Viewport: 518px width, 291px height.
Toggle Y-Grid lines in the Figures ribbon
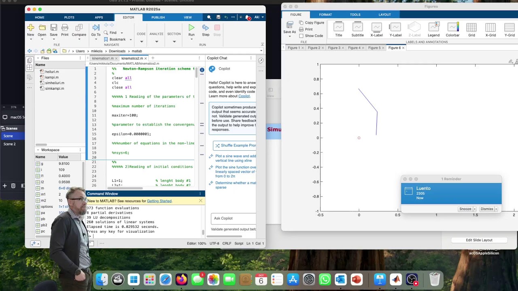point(510,27)
